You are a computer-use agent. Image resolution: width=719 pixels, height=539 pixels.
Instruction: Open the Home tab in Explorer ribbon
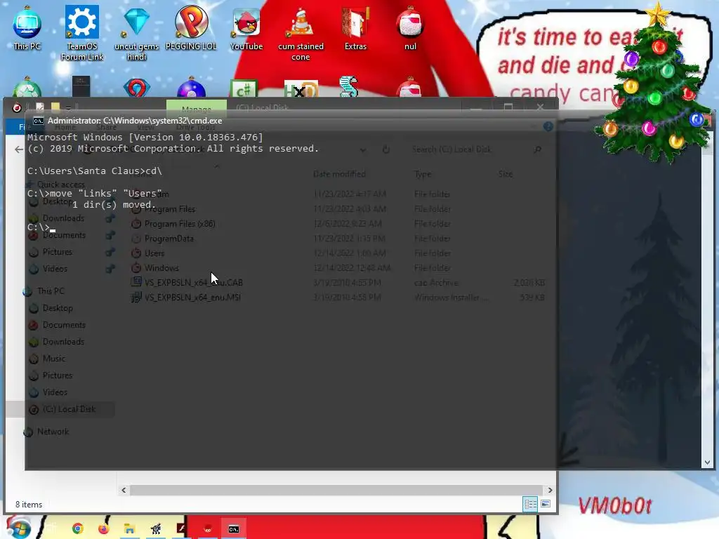[x=65, y=128]
